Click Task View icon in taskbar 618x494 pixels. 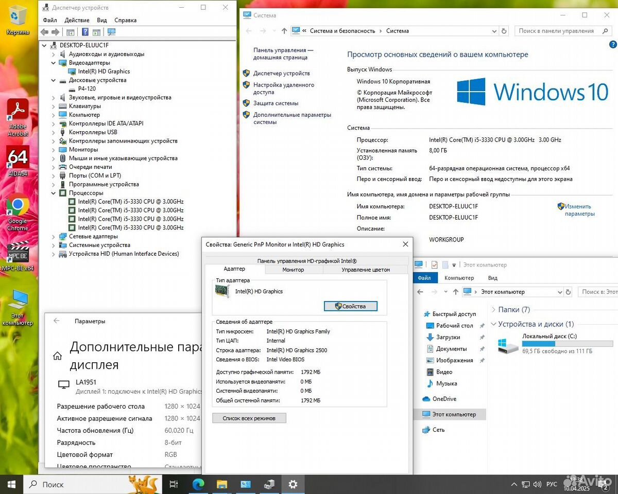click(x=174, y=484)
